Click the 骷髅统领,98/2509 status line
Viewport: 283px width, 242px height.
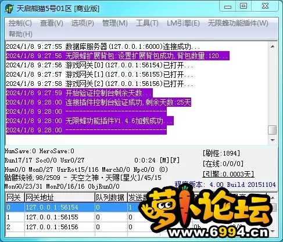point(83,178)
